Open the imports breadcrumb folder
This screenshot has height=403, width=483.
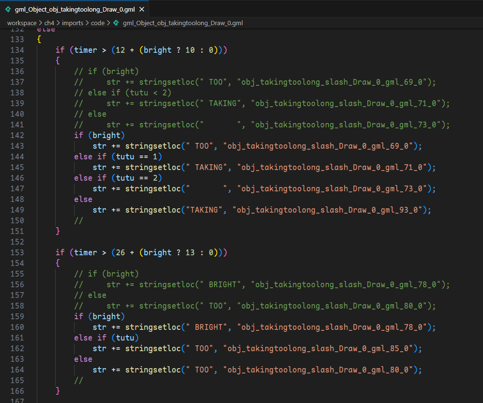pyautogui.click(x=73, y=23)
